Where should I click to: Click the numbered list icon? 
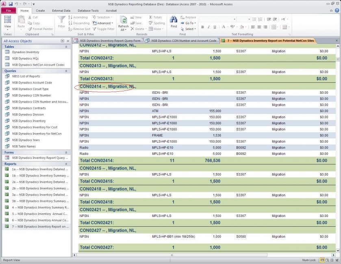tap(260, 19)
